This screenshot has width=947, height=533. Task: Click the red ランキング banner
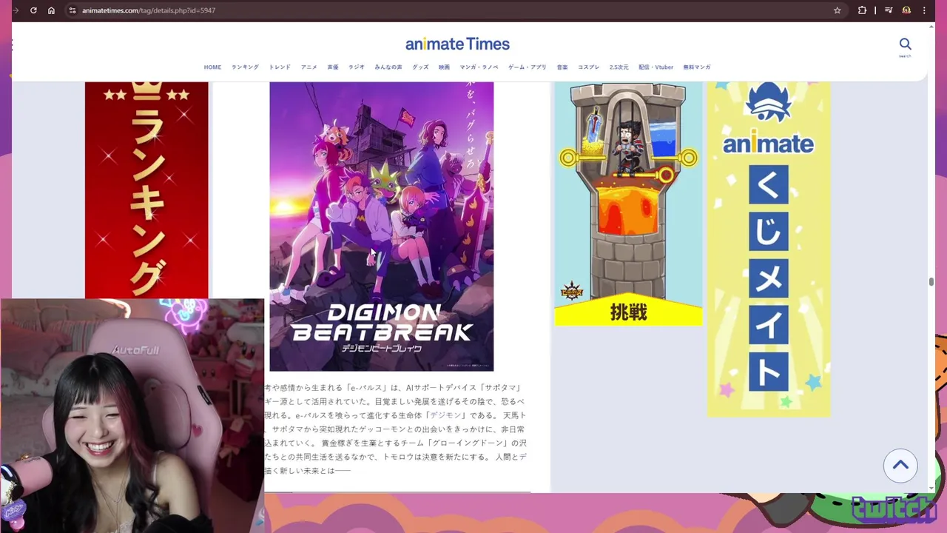[146, 190]
